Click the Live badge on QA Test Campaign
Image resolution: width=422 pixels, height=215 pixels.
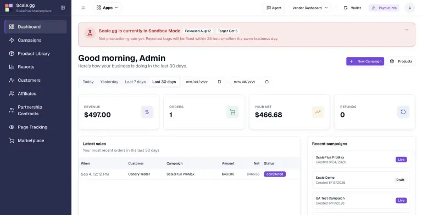pos(401,201)
